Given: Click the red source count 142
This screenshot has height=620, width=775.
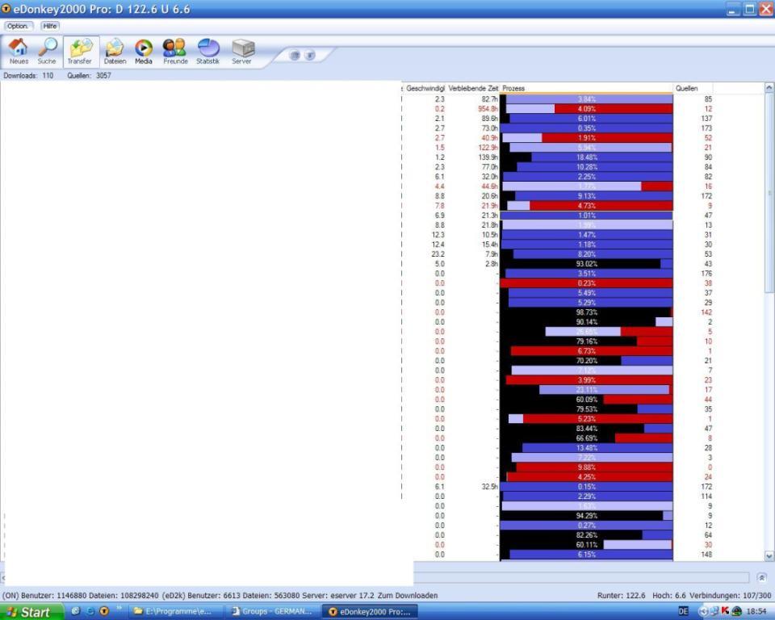Looking at the screenshot, I should (707, 312).
